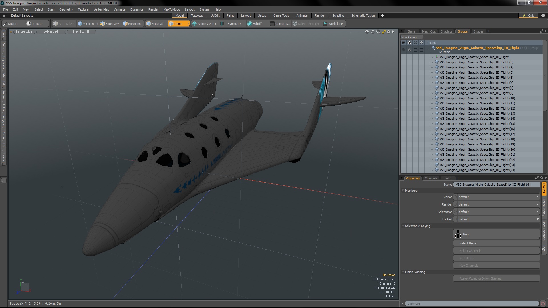Viewport: 548px width, 308px height.
Task: Select the UVEdit tab icon
Action: 215,15
